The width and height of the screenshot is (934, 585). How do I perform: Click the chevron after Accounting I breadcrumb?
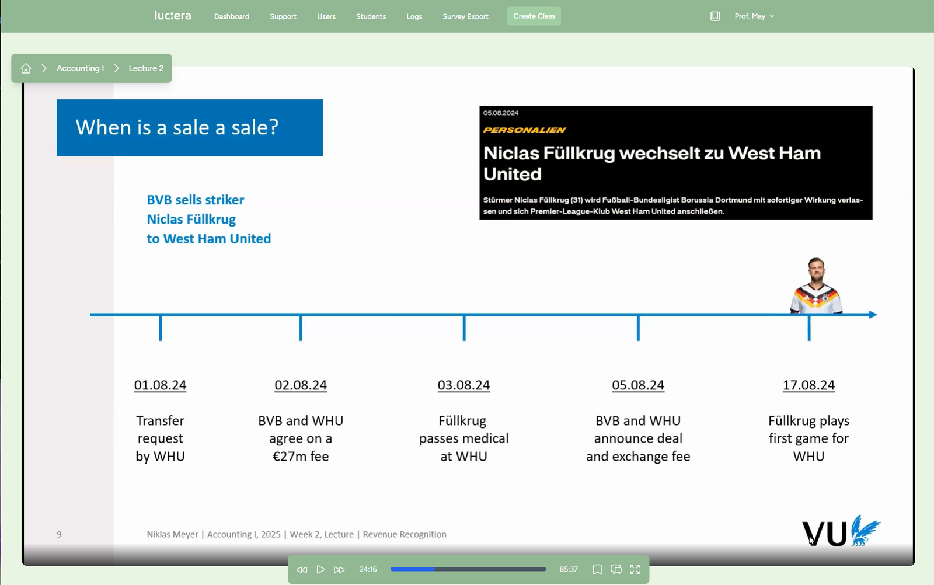point(116,68)
